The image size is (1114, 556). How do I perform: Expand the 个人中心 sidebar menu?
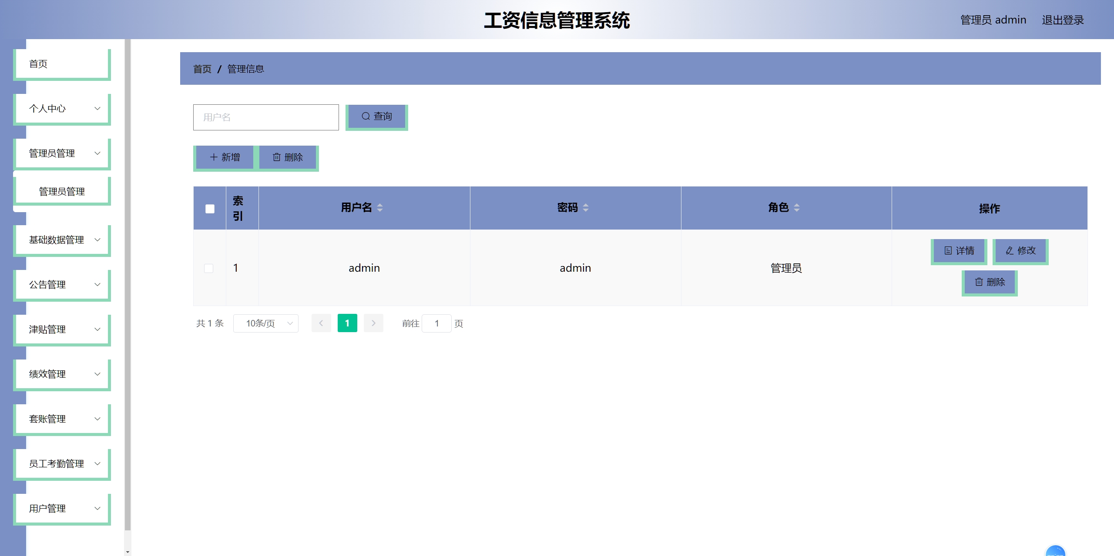[x=62, y=109]
